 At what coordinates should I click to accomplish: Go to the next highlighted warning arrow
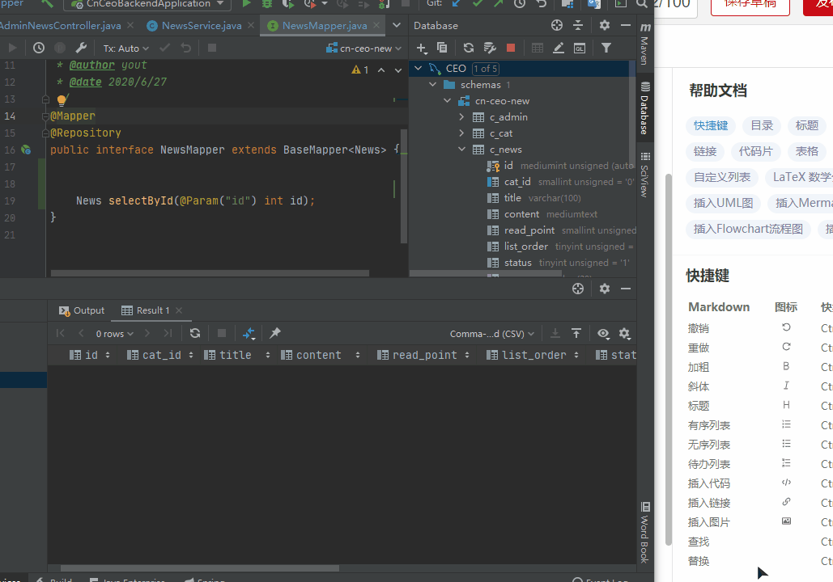398,70
